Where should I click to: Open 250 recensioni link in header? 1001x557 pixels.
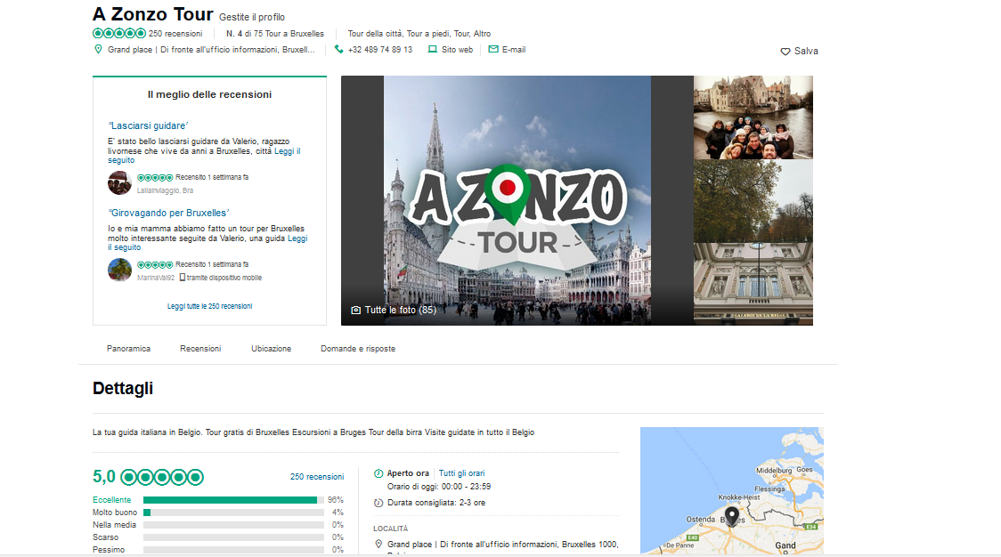tap(175, 33)
